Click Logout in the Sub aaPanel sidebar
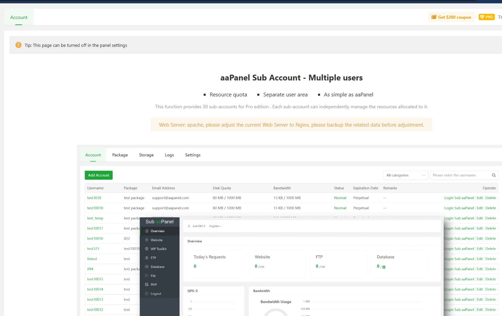 156,294
